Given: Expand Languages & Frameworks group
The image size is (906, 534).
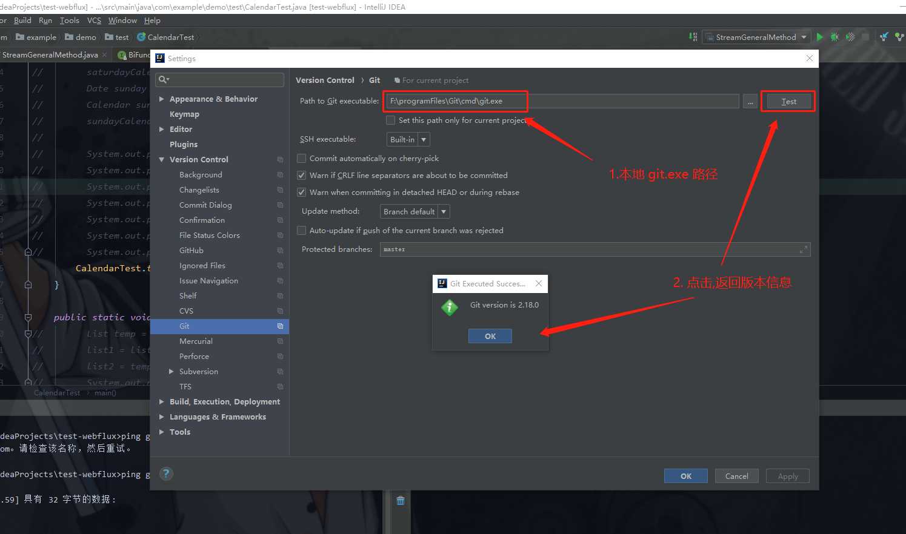Looking at the screenshot, I should tap(162, 417).
